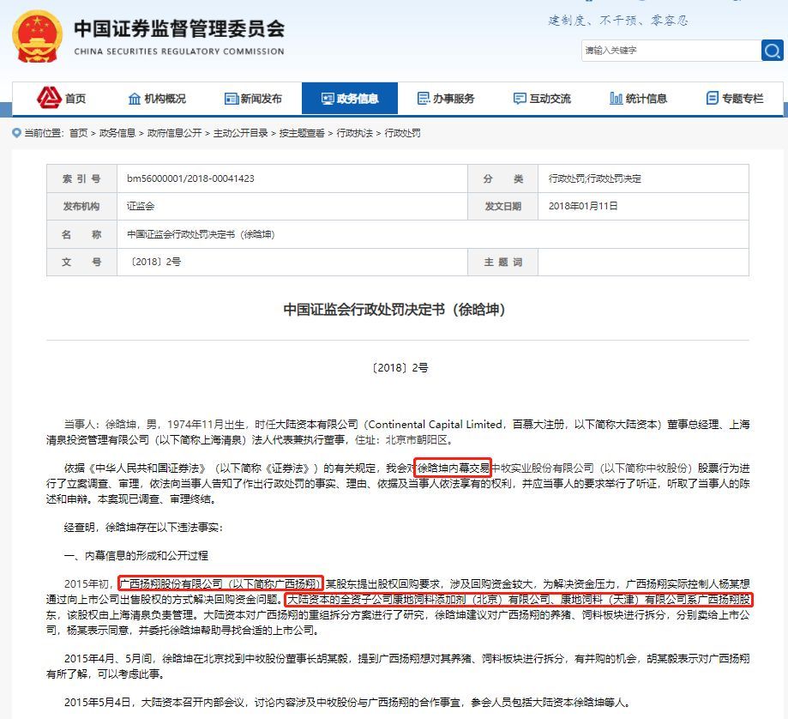The height and width of the screenshot is (719, 788).
Task: Click the bar chart icon for 统计信息
Action: [617, 99]
